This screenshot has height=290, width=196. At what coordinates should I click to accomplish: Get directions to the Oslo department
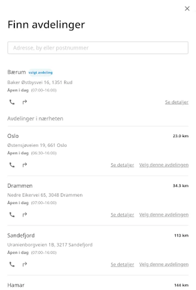coord(24,165)
